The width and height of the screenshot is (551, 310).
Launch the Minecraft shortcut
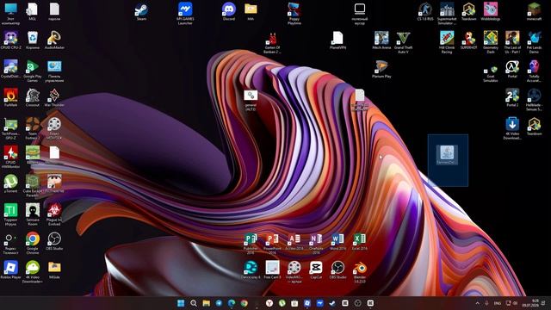click(534, 11)
